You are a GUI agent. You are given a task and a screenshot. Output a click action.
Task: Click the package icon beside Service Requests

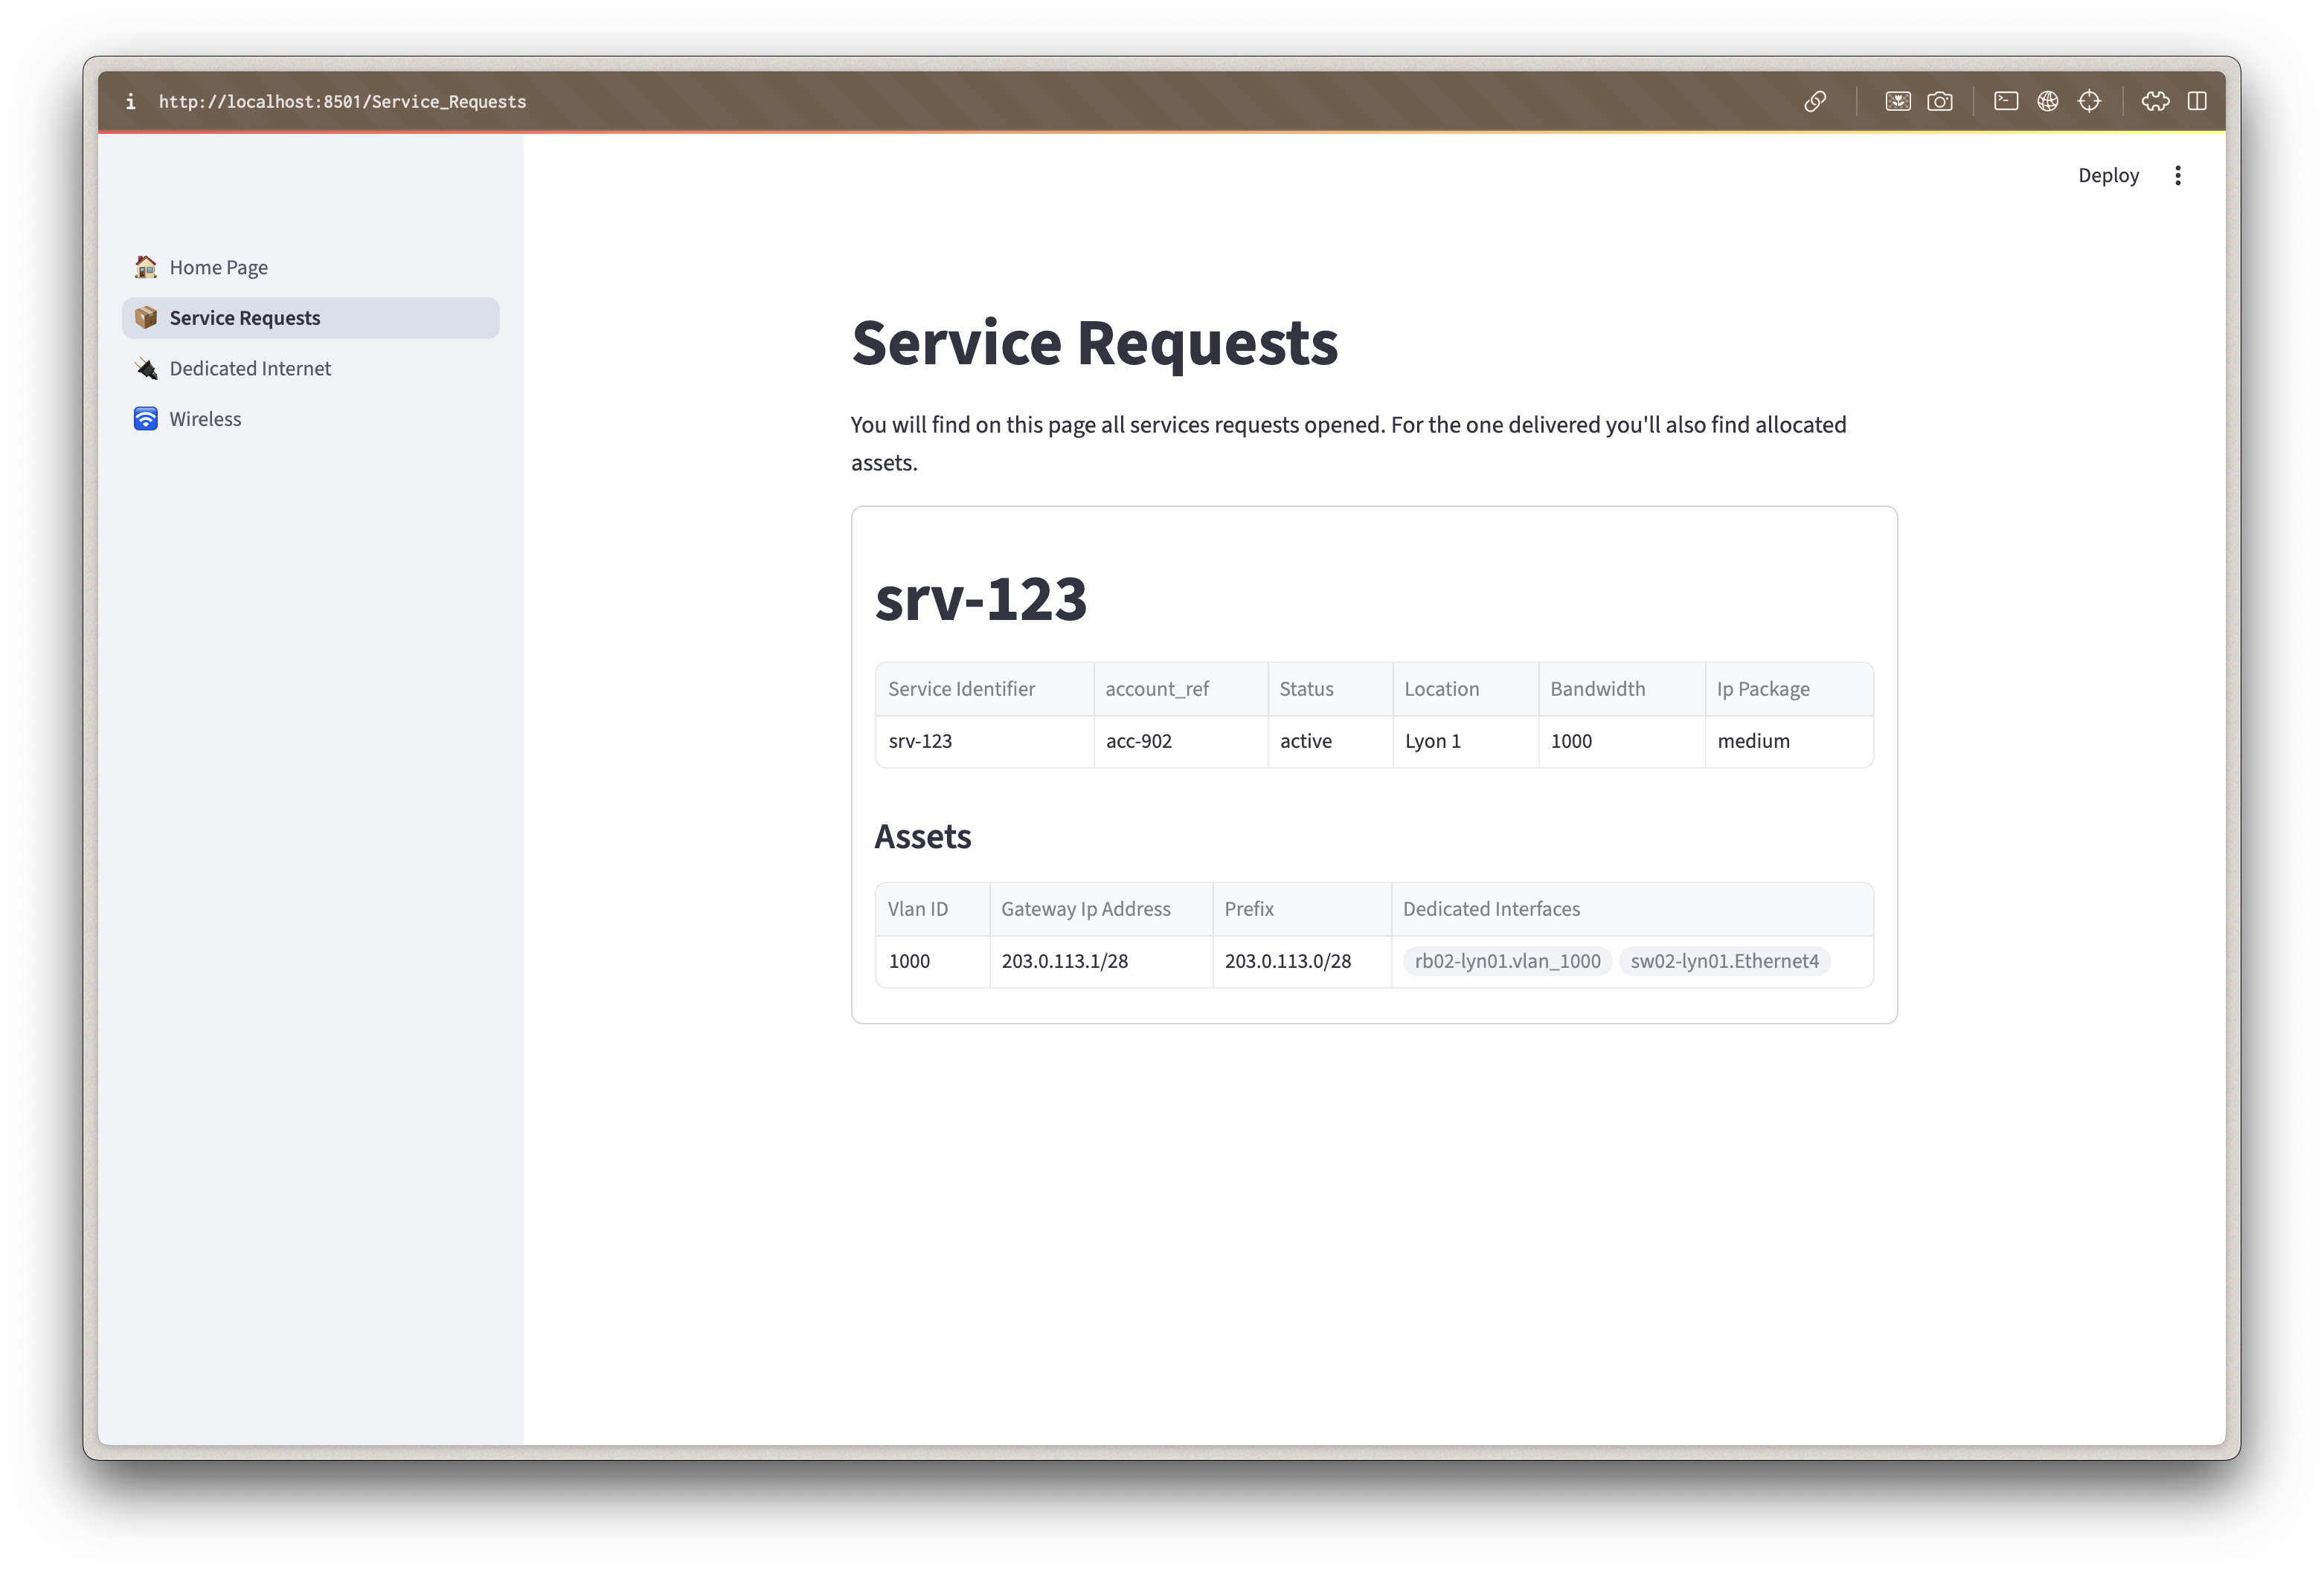point(145,318)
